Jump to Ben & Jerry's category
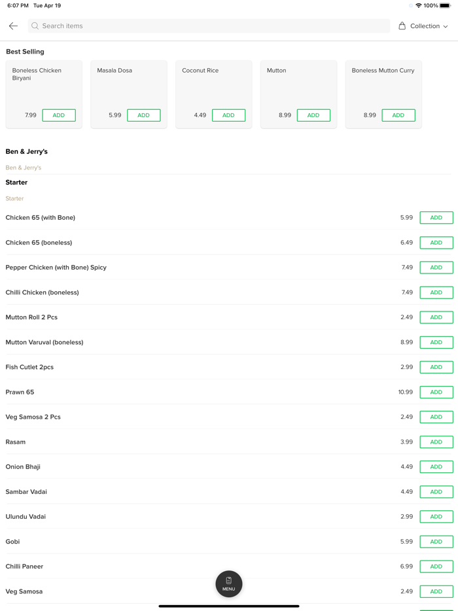 point(26,152)
